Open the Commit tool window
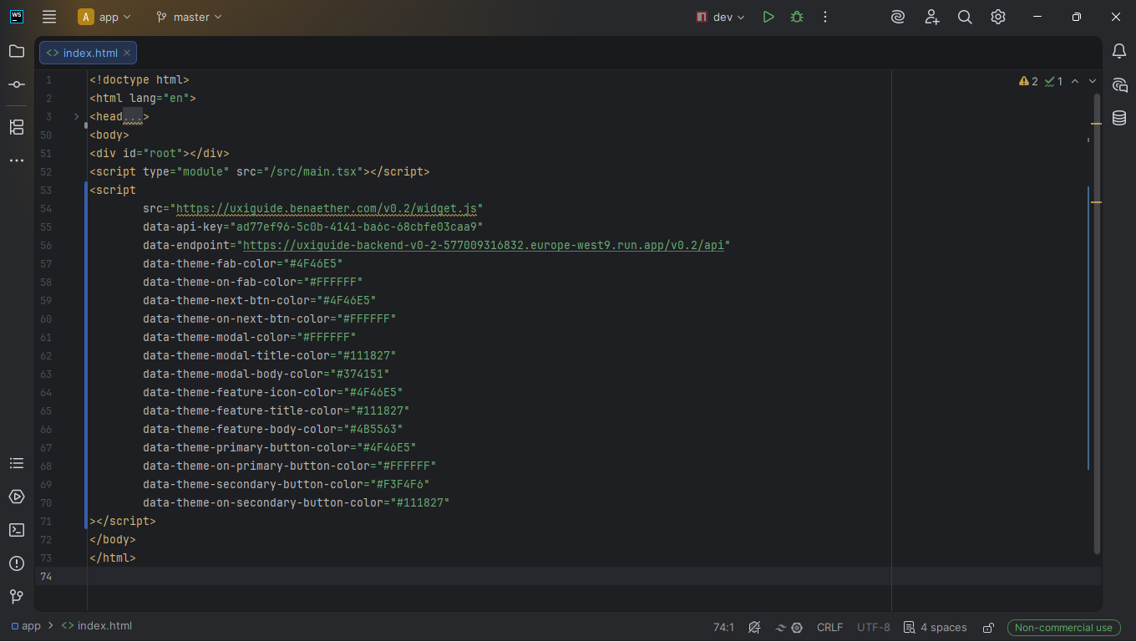The width and height of the screenshot is (1136, 642). (17, 84)
